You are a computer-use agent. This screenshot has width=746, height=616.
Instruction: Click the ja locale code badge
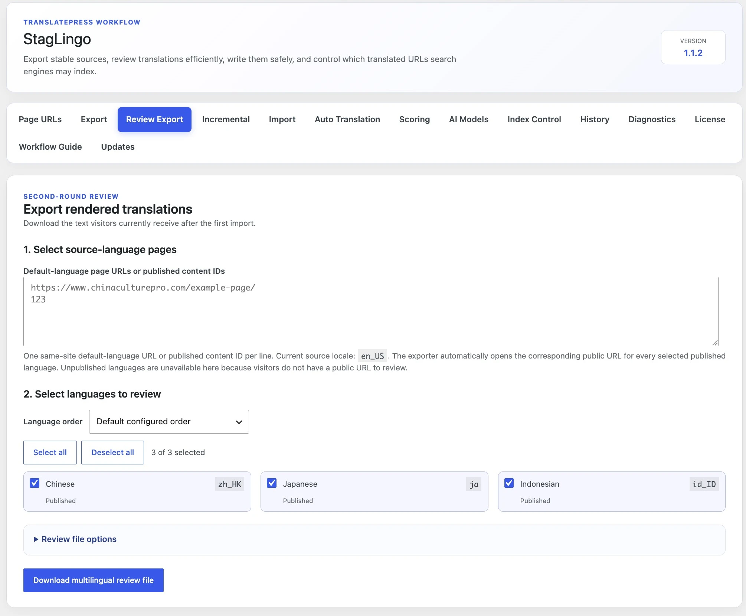[474, 484]
